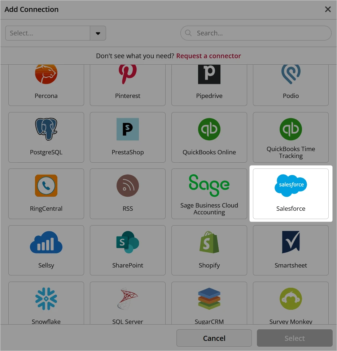Select the SharePoint connector icon

coord(128,242)
